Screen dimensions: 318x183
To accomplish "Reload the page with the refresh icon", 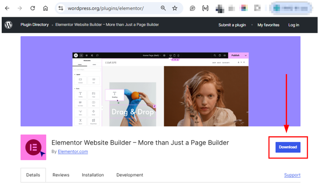I will [33, 8].
